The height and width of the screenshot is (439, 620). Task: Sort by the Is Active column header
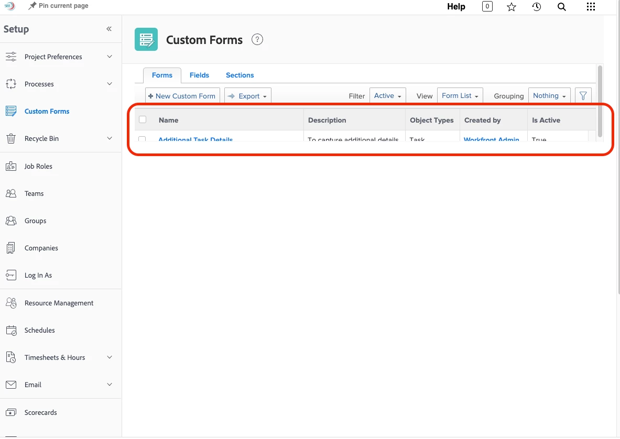point(546,120)
